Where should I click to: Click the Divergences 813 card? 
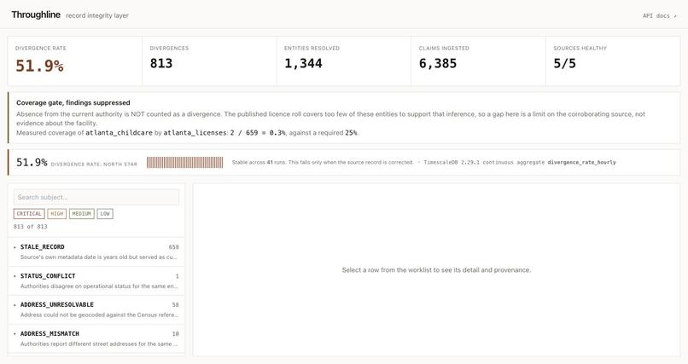tap(209, 61)
